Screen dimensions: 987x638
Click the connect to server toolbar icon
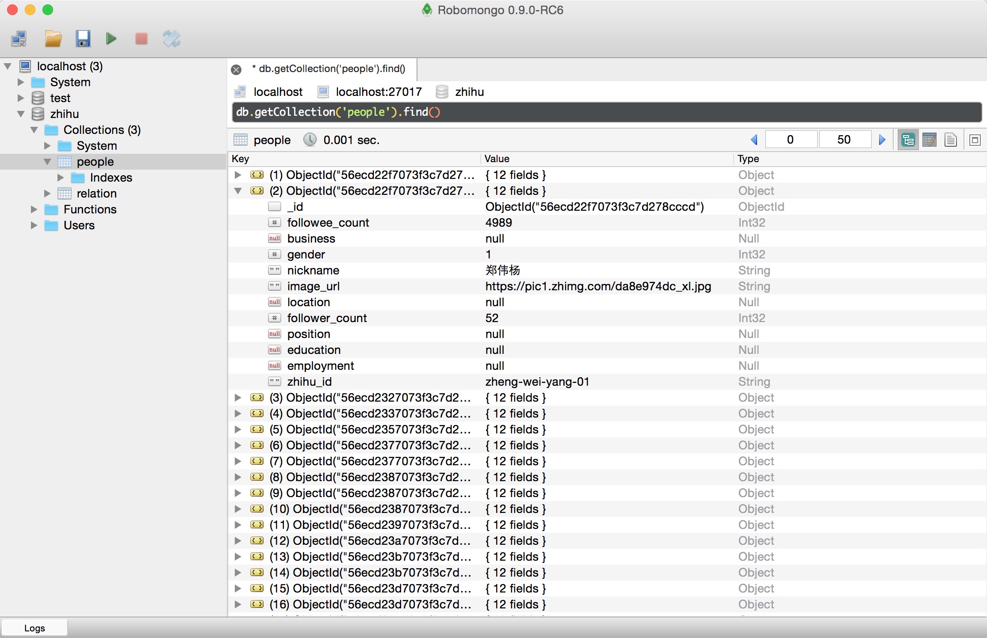coord(19,39)
